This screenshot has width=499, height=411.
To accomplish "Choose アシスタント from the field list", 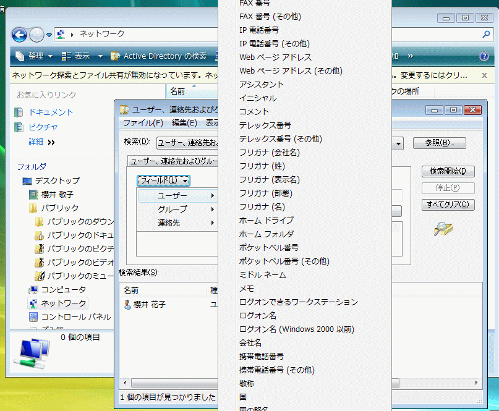I will 262,84.
